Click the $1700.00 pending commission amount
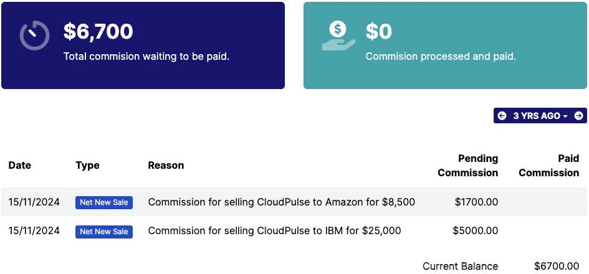The height and width of the screenshot is (274, 589). pos(476,202)
